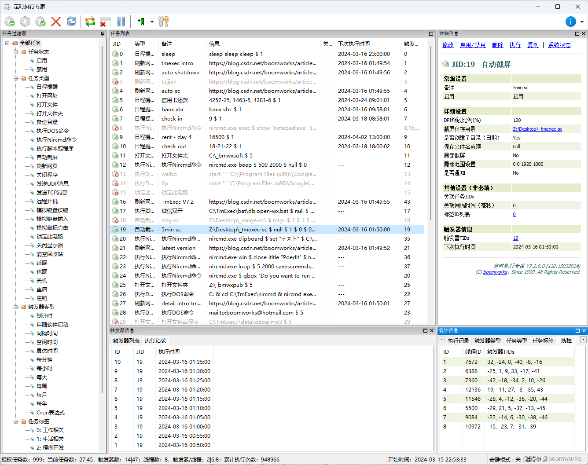Click the gear icon of task row JID 0
588x465 pixels.
(x=115, y=54)
